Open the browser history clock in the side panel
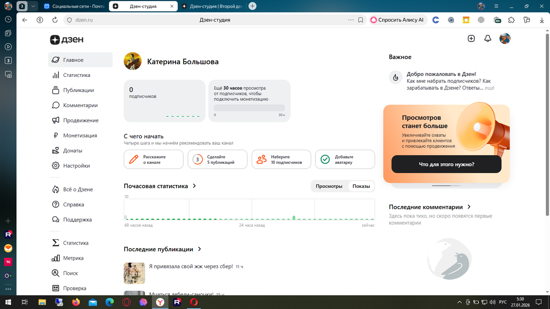Screen dimensions: 550x309 8,20
